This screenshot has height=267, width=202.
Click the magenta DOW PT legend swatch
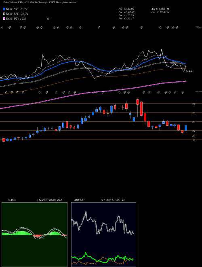coord(4,19)
